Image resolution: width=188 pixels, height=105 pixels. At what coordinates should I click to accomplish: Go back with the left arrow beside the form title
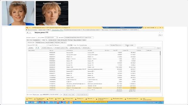[27, 32]
